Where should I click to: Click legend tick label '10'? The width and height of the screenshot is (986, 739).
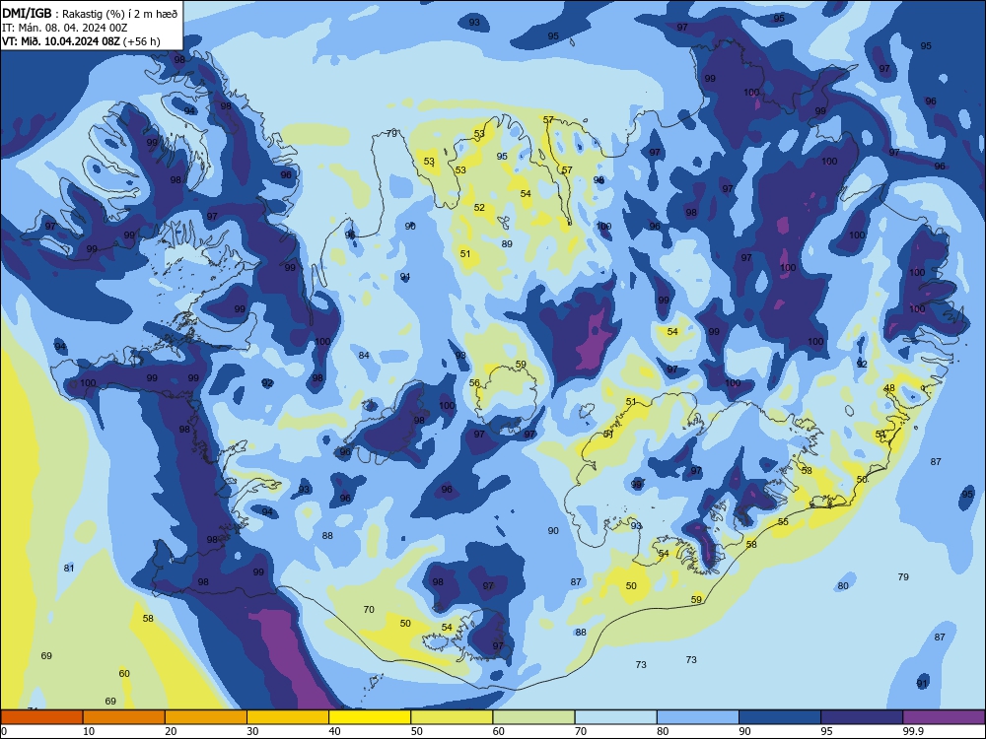click(x=89, y=731)
